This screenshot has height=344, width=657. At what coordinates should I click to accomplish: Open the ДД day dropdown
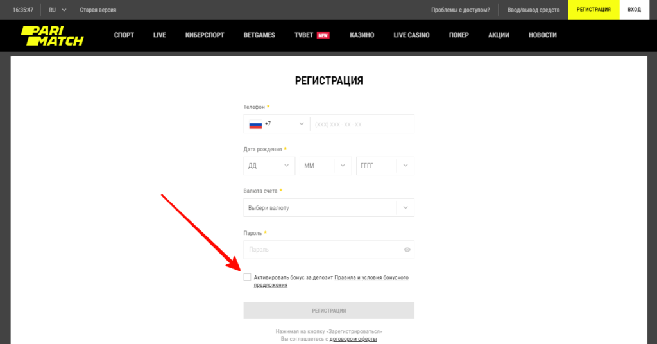[x=269, y=166]
